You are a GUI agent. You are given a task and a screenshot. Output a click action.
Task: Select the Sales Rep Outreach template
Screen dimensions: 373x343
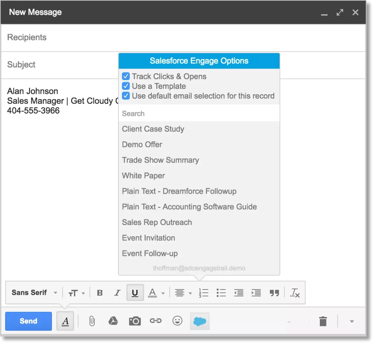click(x=199, y=222)
